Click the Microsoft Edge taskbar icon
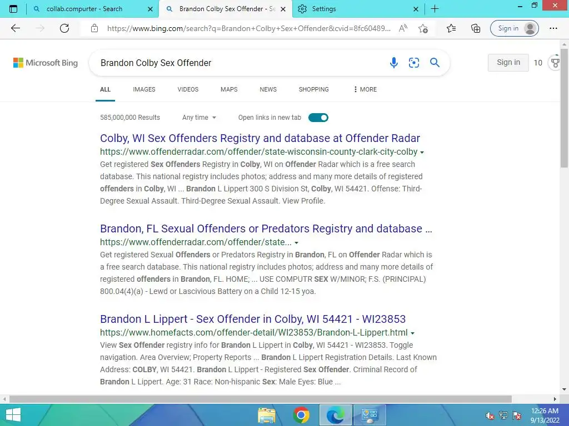 (335, 415)
